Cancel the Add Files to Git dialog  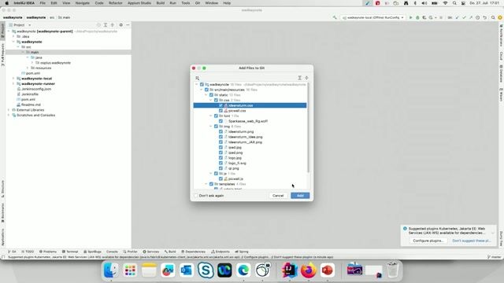[278, 196]
